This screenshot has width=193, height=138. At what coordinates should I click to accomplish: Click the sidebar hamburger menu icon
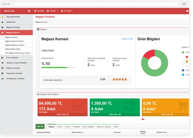click(29, 11)
